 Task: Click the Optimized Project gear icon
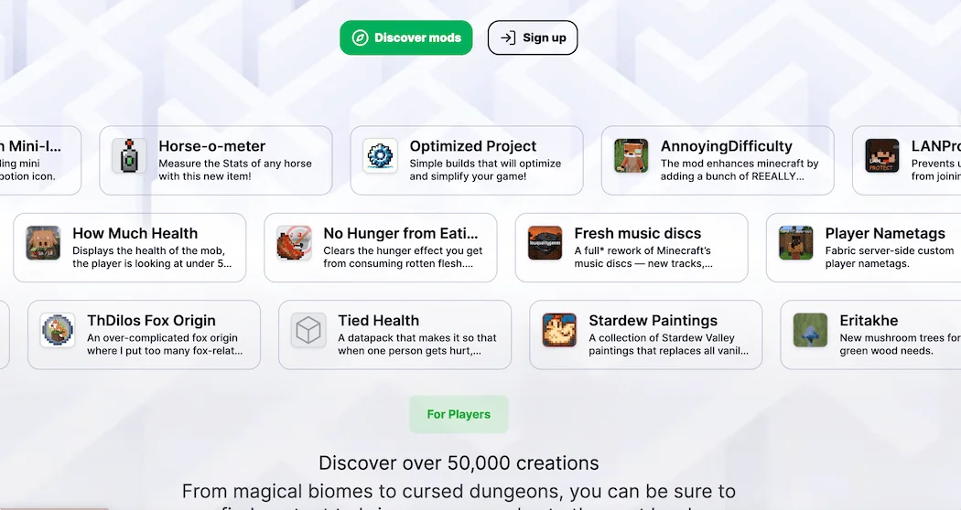click(x=380, y=155)
